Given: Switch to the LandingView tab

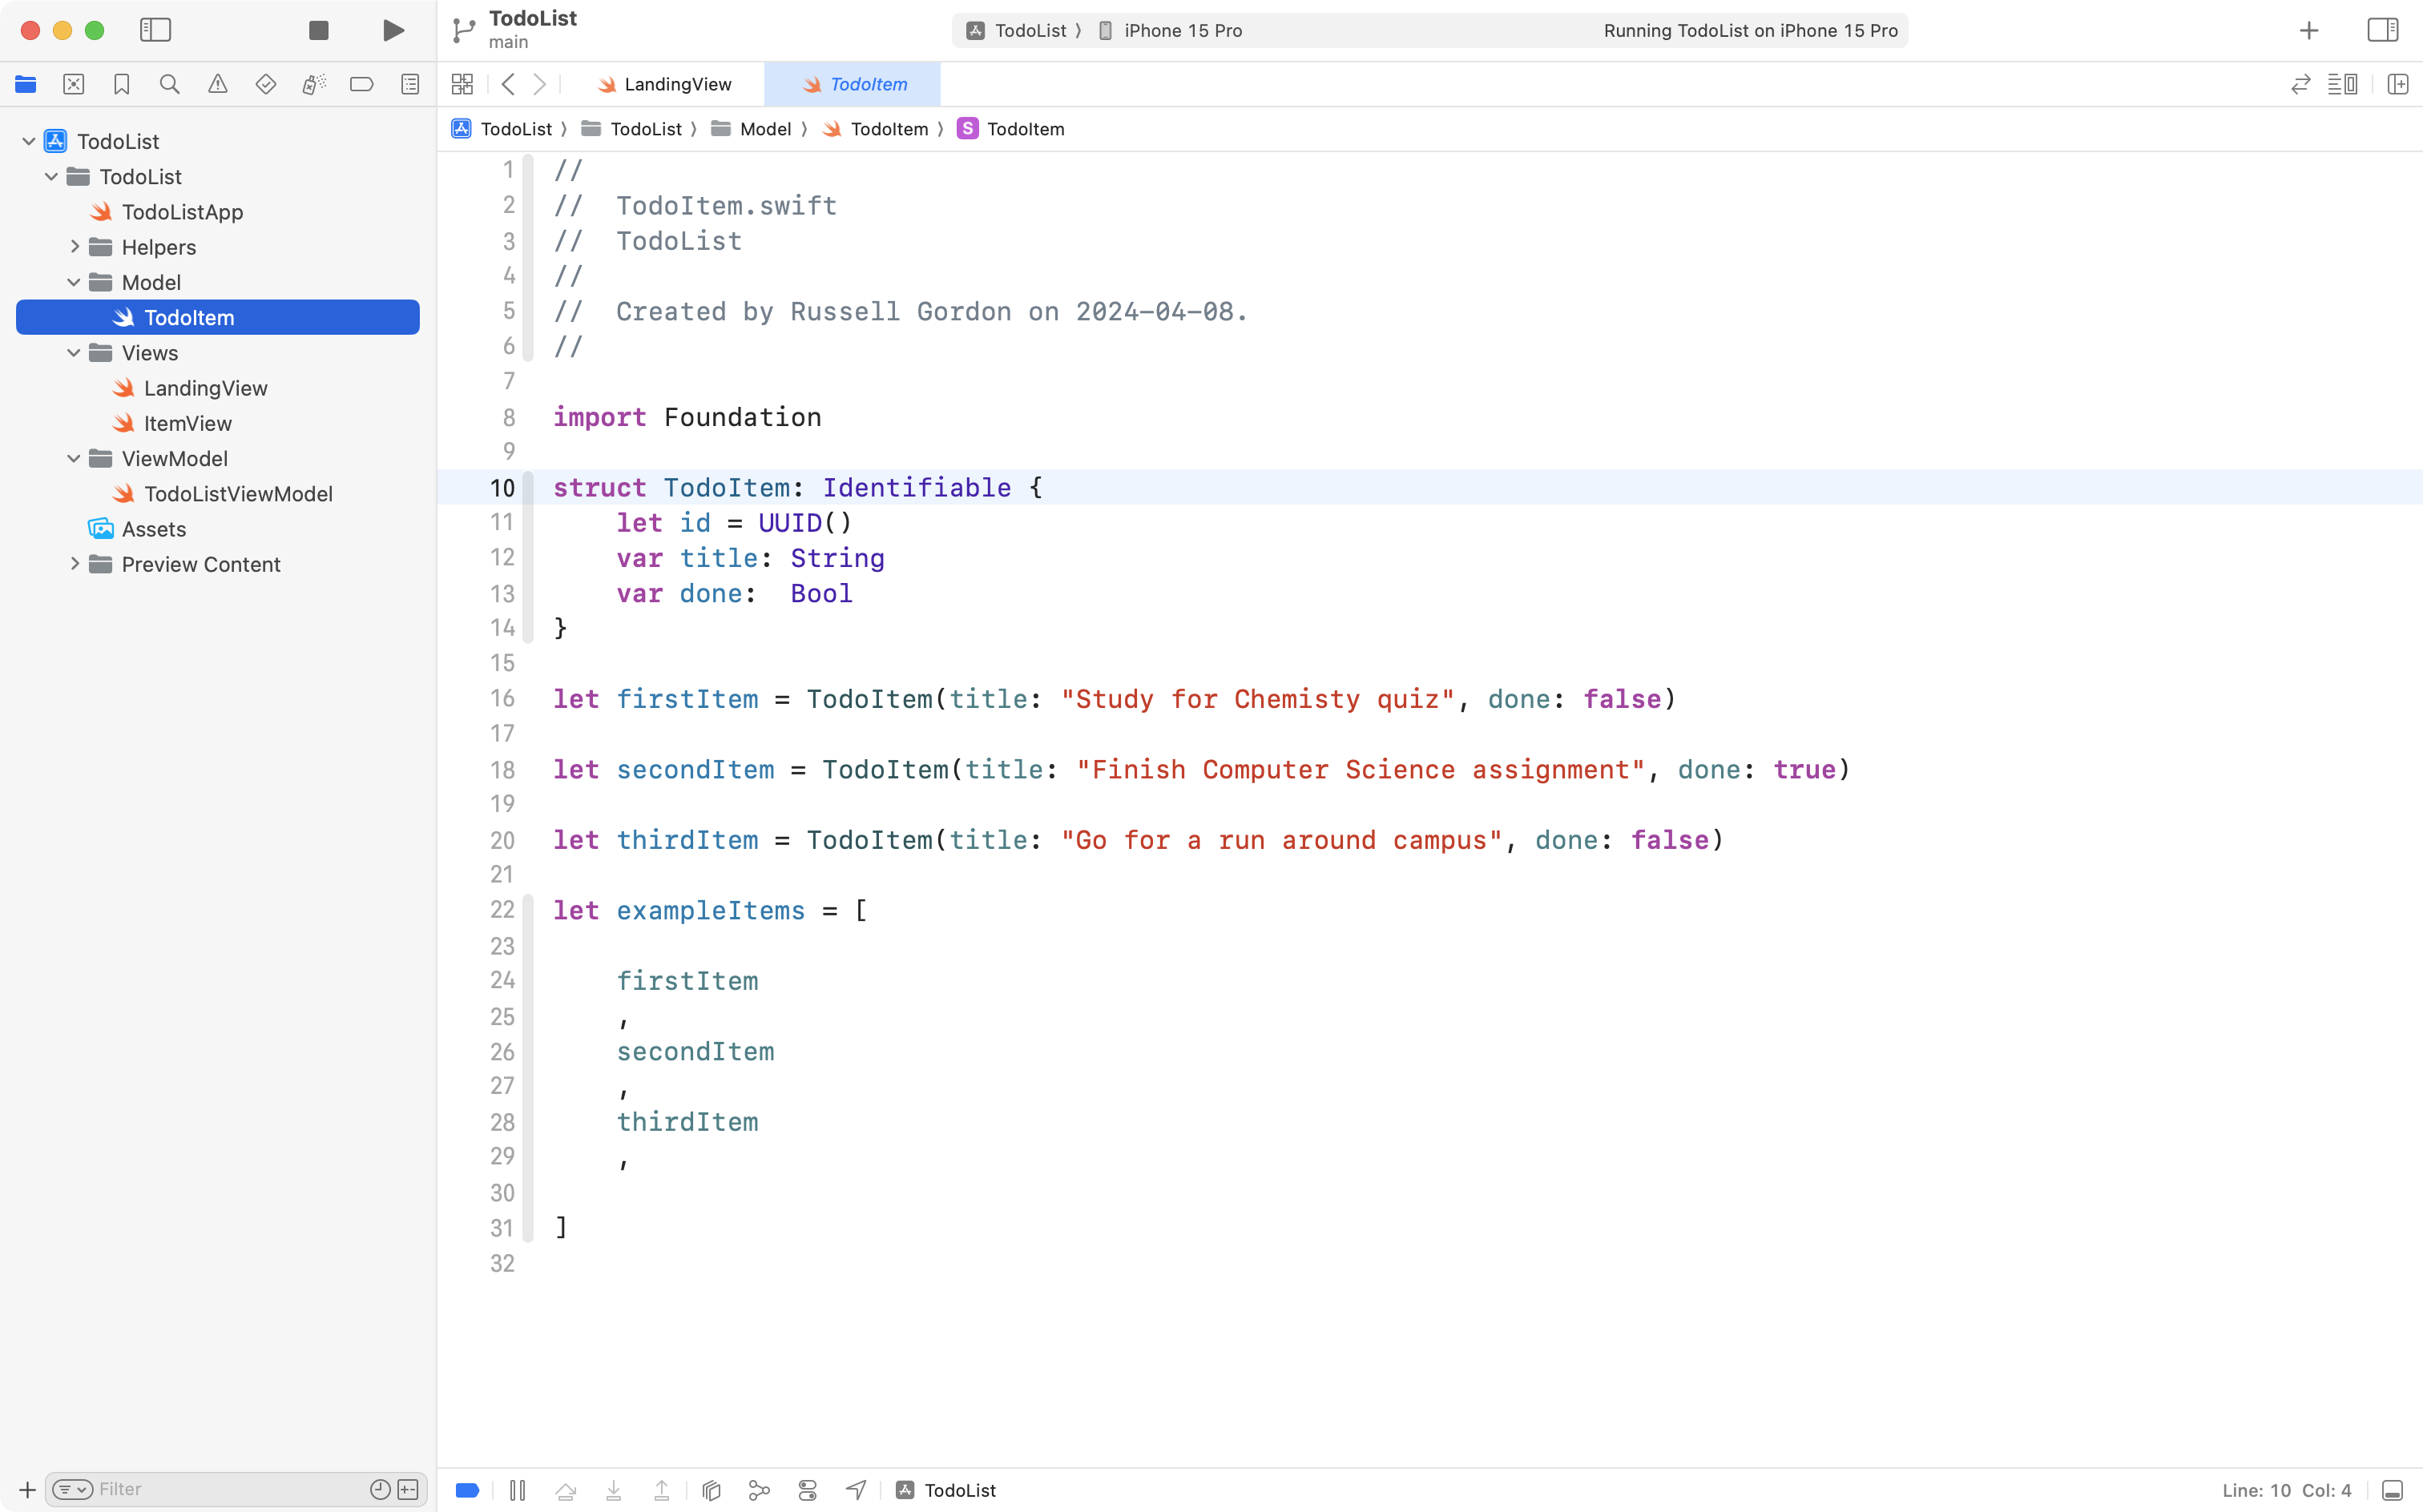Looking at the screenshot, I should (677, 84).
